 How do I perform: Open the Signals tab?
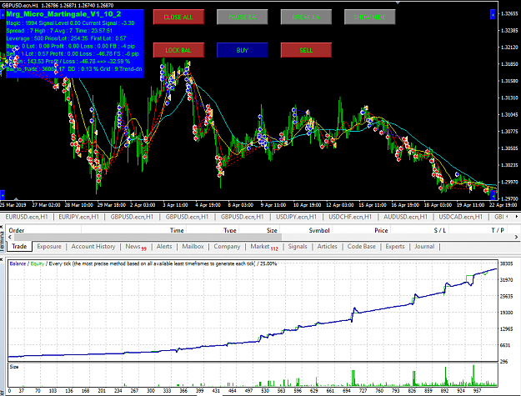click(x=298, y=247)
